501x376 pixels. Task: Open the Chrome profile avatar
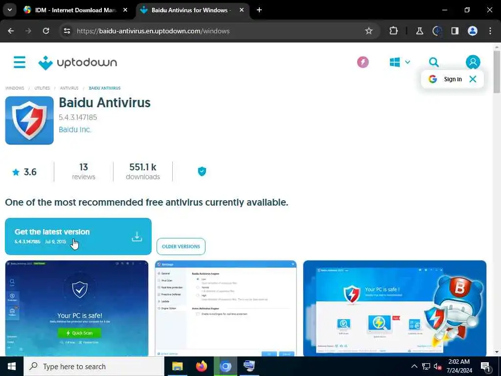pyautogui.click(x=473, y=31)
